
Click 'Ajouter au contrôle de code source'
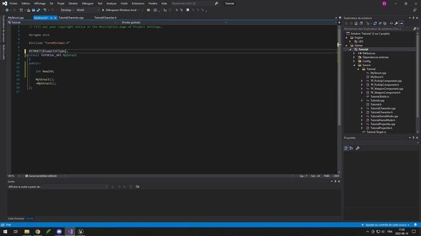[x=385, y=225]
